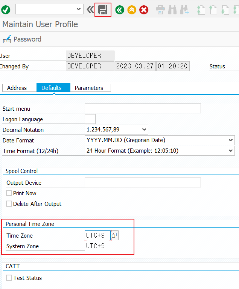
Task: Click the Print icon in toolbar
Action: pos(160,10)
